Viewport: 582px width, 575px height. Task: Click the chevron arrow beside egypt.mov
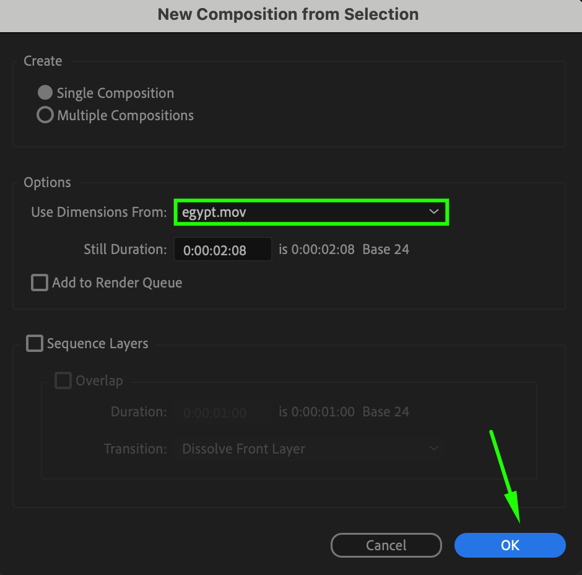(434, 212)
